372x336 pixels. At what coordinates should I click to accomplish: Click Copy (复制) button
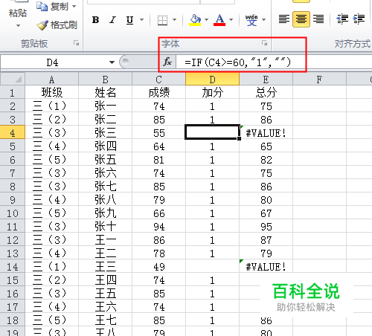point(52,6)
